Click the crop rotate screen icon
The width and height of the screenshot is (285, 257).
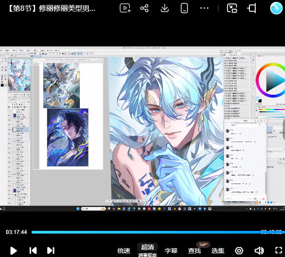252,8
